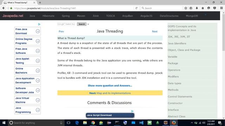Open the Online Bachelors ad arrow
This screenshot has width=225, height=126.
click(38, 71)
